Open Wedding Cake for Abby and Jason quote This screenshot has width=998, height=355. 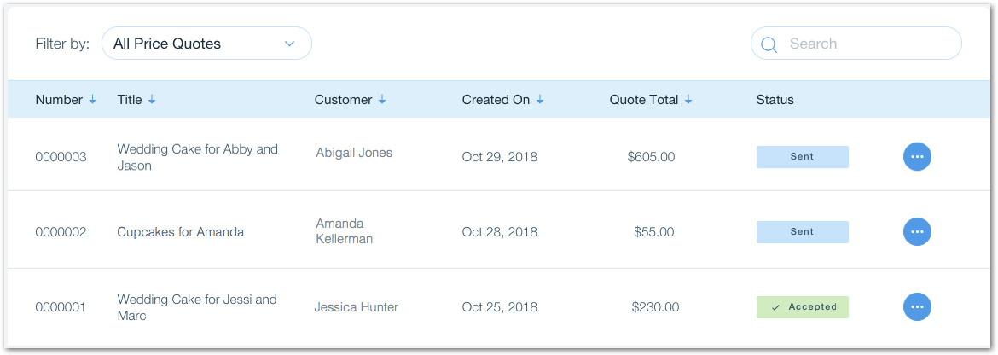(197, 157)
